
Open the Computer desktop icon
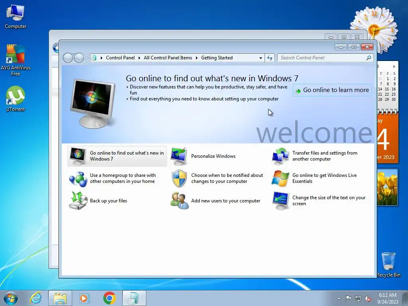[x=16, y=16]
